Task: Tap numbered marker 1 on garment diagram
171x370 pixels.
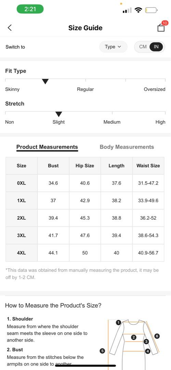Action: point(118,322)
